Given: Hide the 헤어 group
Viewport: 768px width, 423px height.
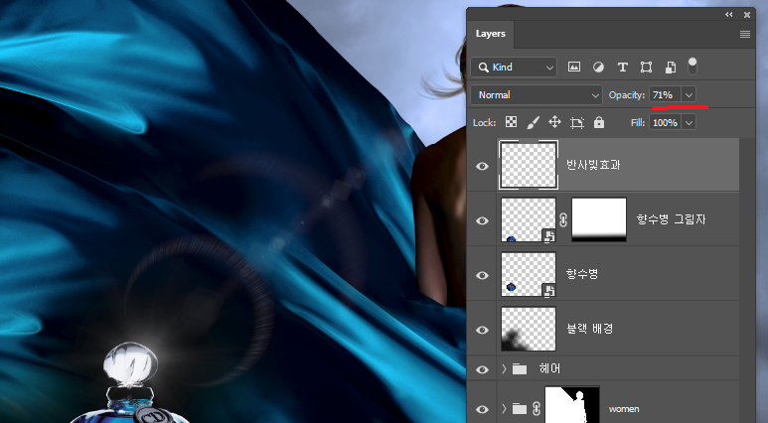Looking at the screenshot, I should point(482,369).
